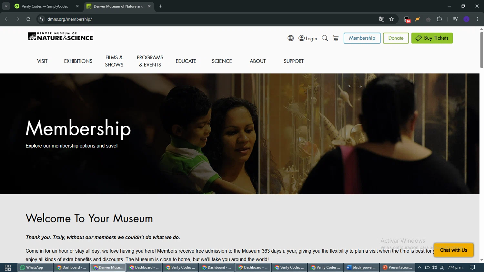This screenshot has width=484, height=272.
Task: Click the Buy Tickets button
Action: tap(432, 38)
